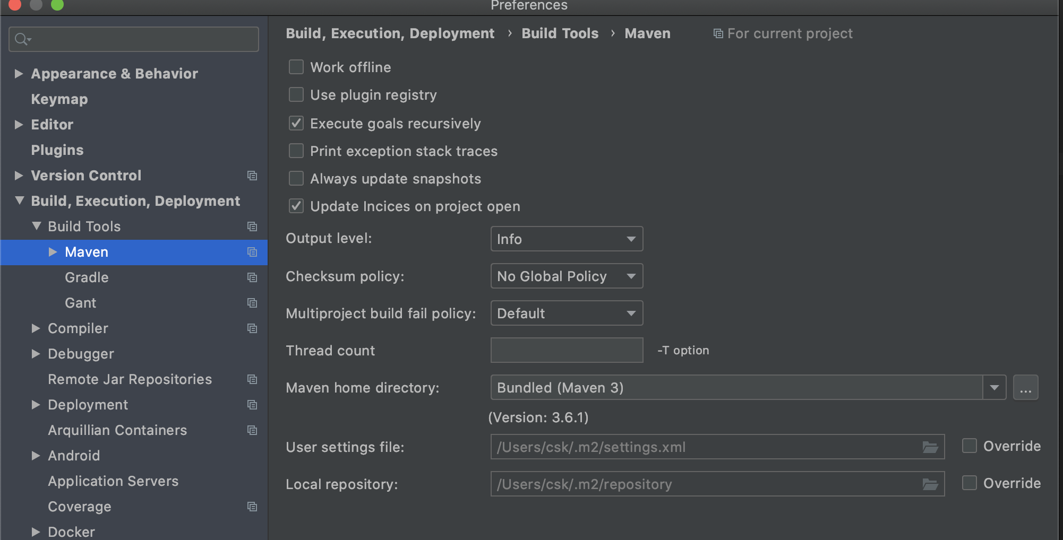The image size is (1063, 540).
Task: Click the project-level icon on Maven row
Action: click(252, 252)
